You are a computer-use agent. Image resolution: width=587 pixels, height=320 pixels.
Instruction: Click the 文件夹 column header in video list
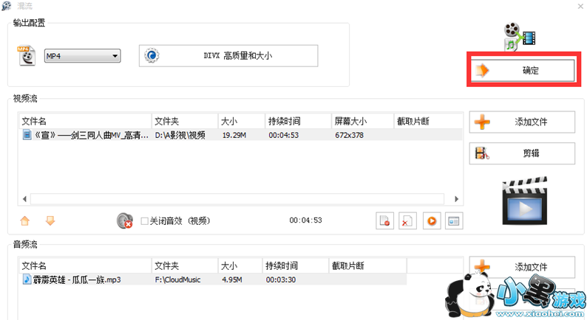click(185, 121)
